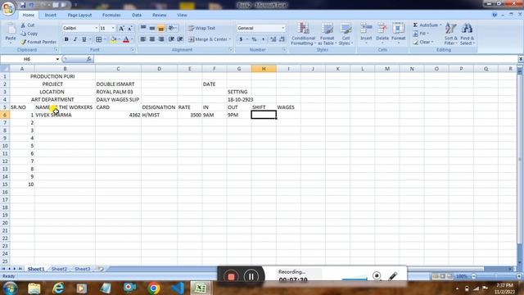
Task: Click Decrease Indent icon
Action: click(x=171, y=39)
